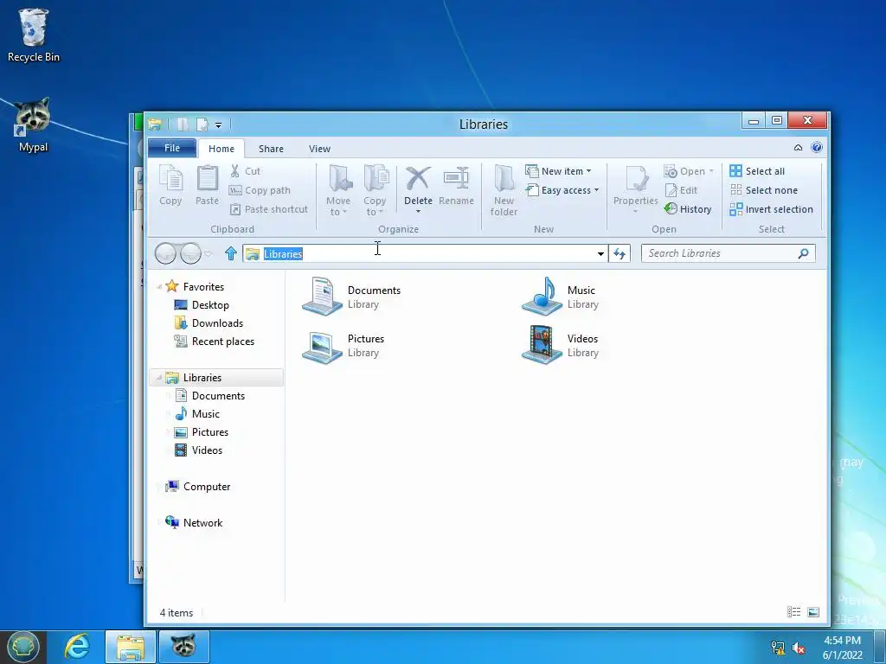Screen dimensions: 886x664
Task: Collapse the Libraries tree node
Action: 159,378
